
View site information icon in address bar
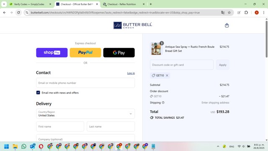coord(27,13)
